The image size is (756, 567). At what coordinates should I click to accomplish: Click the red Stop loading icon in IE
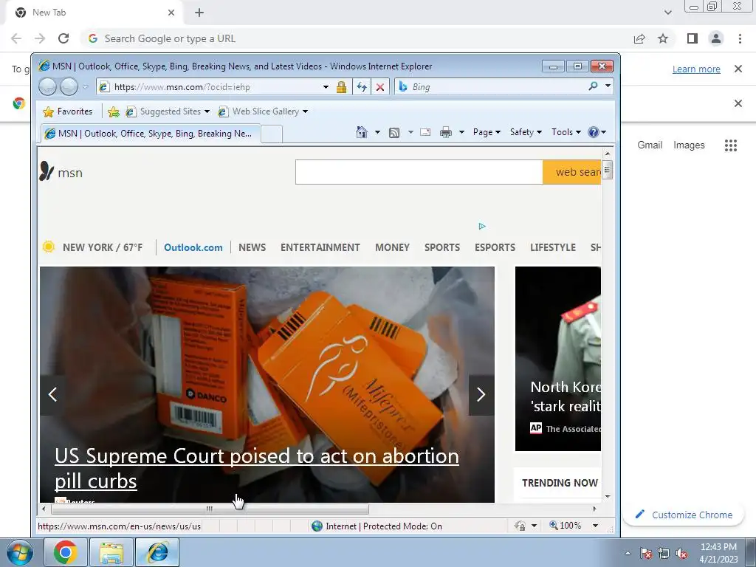click(380, 87)
